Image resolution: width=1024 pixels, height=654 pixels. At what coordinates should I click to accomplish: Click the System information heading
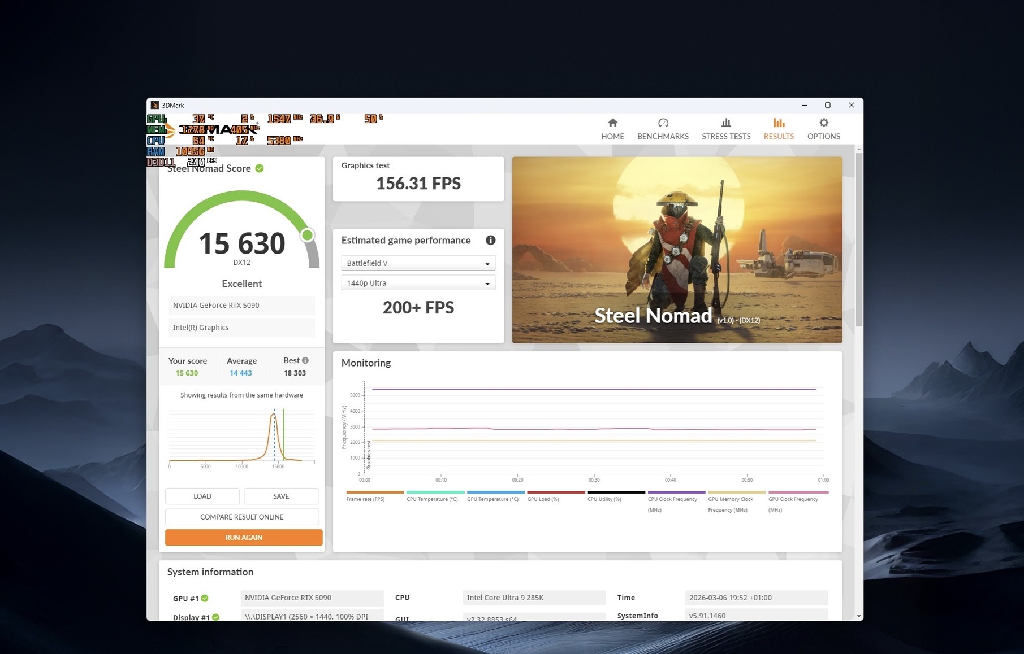tap(210, 572)
